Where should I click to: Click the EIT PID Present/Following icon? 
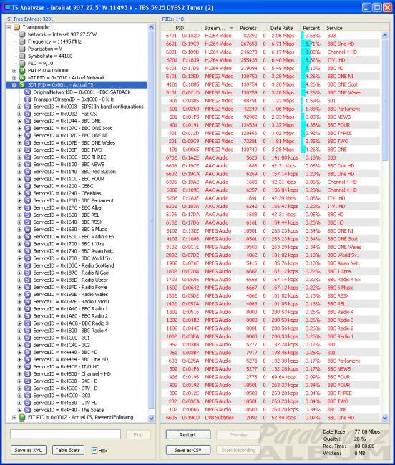pos(22,417)
